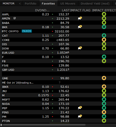116x127 pixels.
Task: Select the IBKR ticker symbol
Action: coord(5,87)
